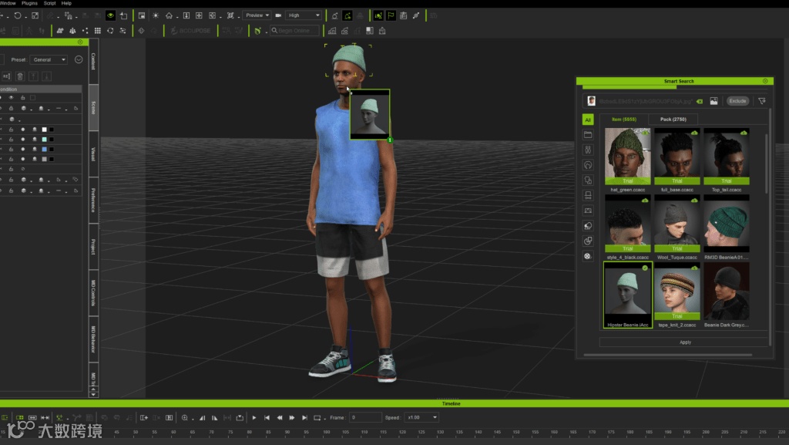Switch to the Item (5555) tab

tap(623, 120)
